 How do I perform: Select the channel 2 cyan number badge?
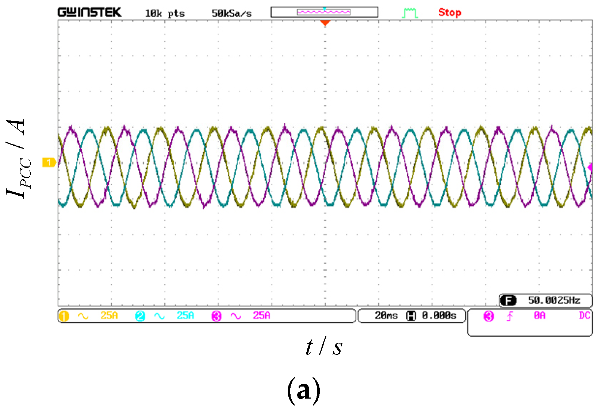point(140,316)
